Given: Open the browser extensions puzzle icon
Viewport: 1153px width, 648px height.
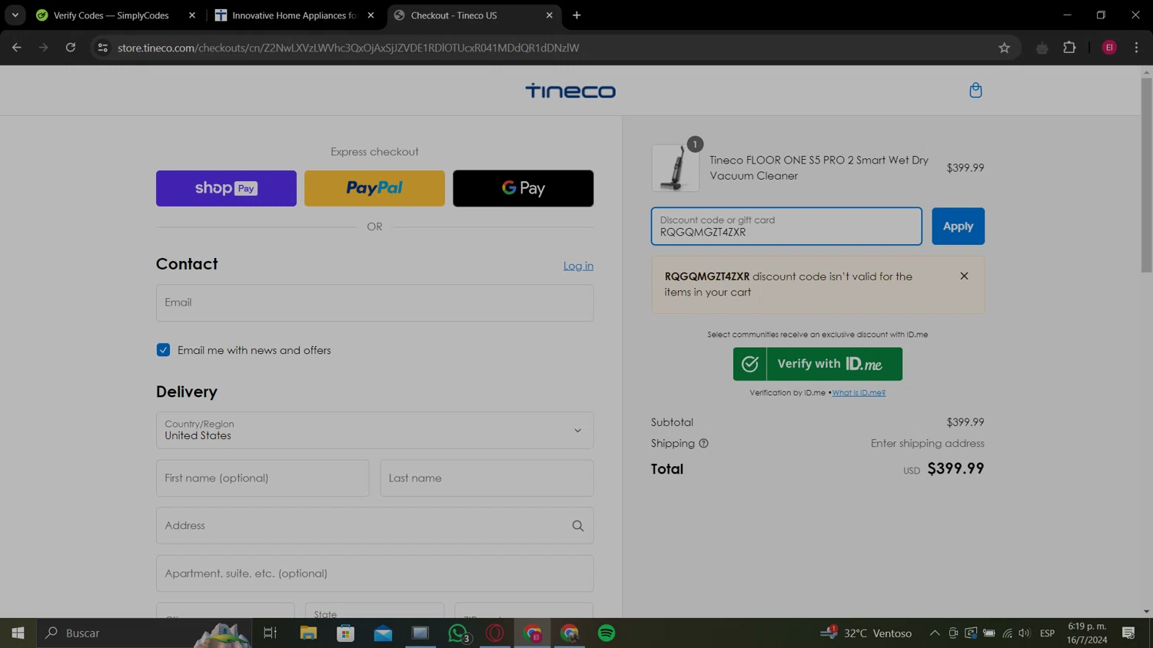Looking at the screenshot, I should pos(1069,48).
